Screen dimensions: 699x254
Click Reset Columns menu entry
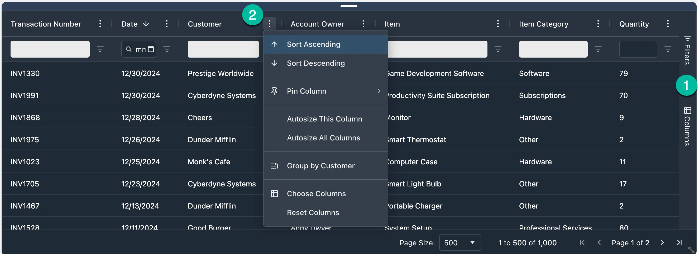coord(325,212)
